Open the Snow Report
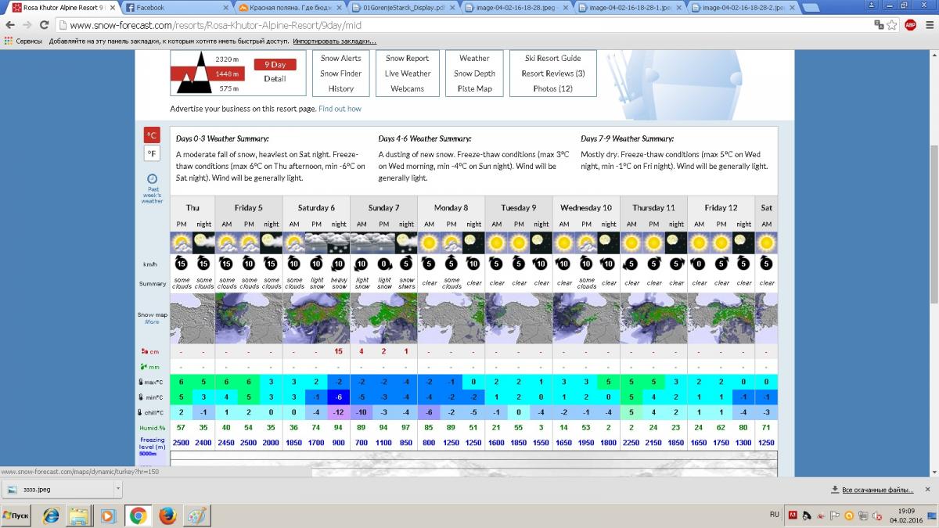This screenshot has height=528, width=939. (408, 58)
